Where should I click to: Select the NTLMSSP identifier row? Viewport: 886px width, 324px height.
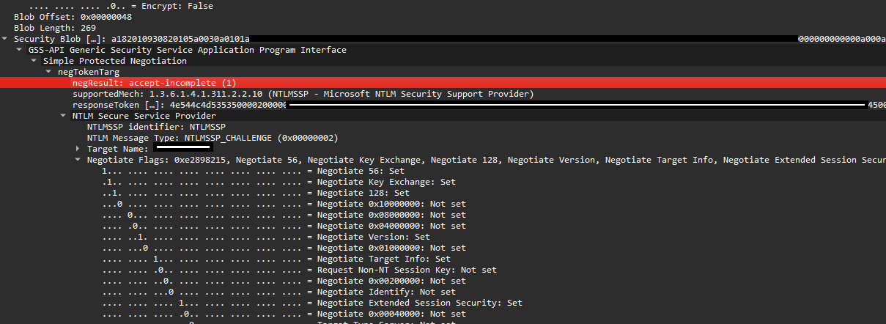pos(443,127)
